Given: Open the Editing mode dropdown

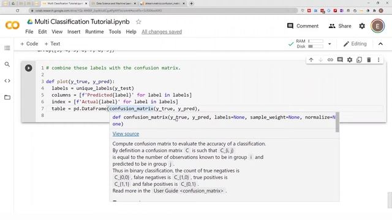Looking at the screenshot, I should (x=355, y=44).
